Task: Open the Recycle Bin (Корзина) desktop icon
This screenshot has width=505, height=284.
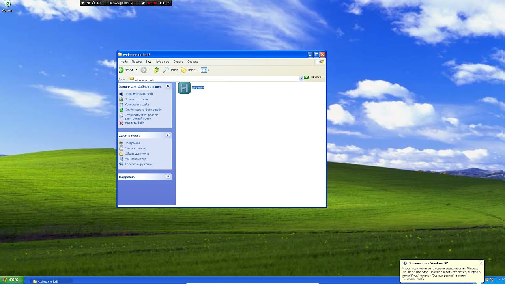Action: (x=7, y=6)
